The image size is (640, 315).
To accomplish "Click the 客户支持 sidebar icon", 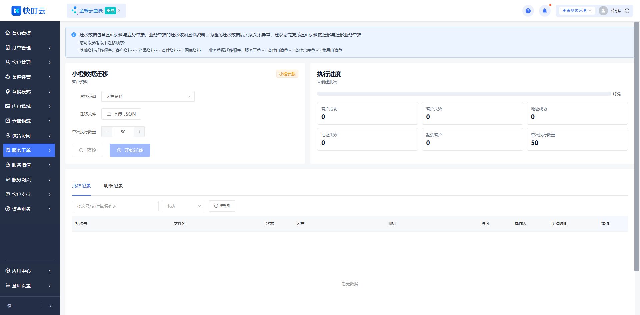I will pos(8,194).
